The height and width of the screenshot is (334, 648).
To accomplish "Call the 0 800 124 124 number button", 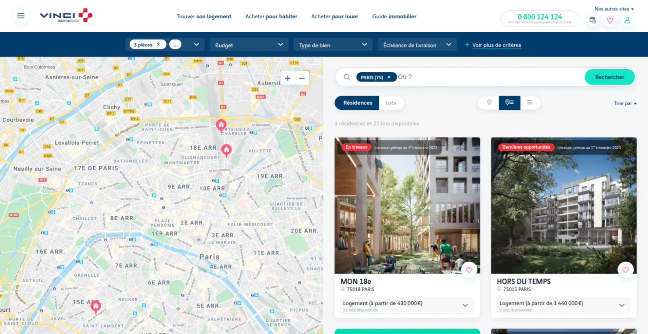I will (x=540, y=18).
